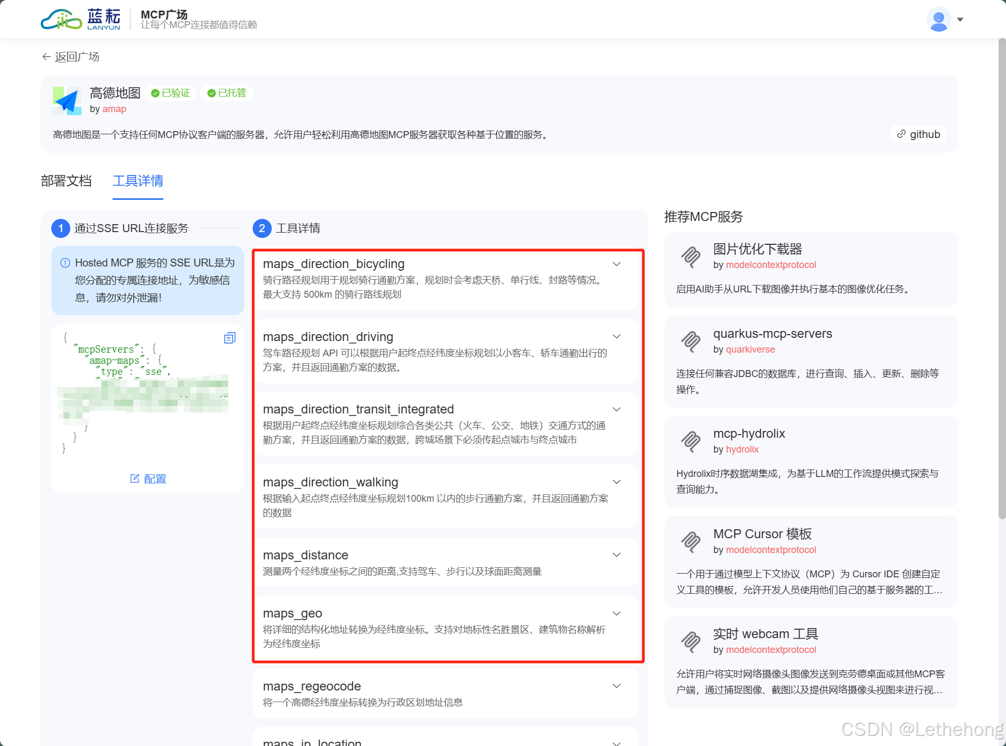Viewport: 1006px width, 746px height.
Task: Expand maps_direction_transit_integrated details
Action: [x=616, y=409]
